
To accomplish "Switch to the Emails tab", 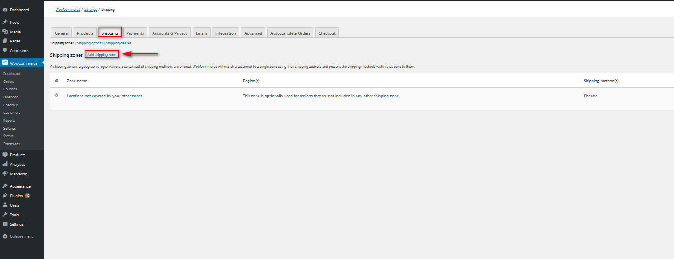I will click(x=201, y=33).
